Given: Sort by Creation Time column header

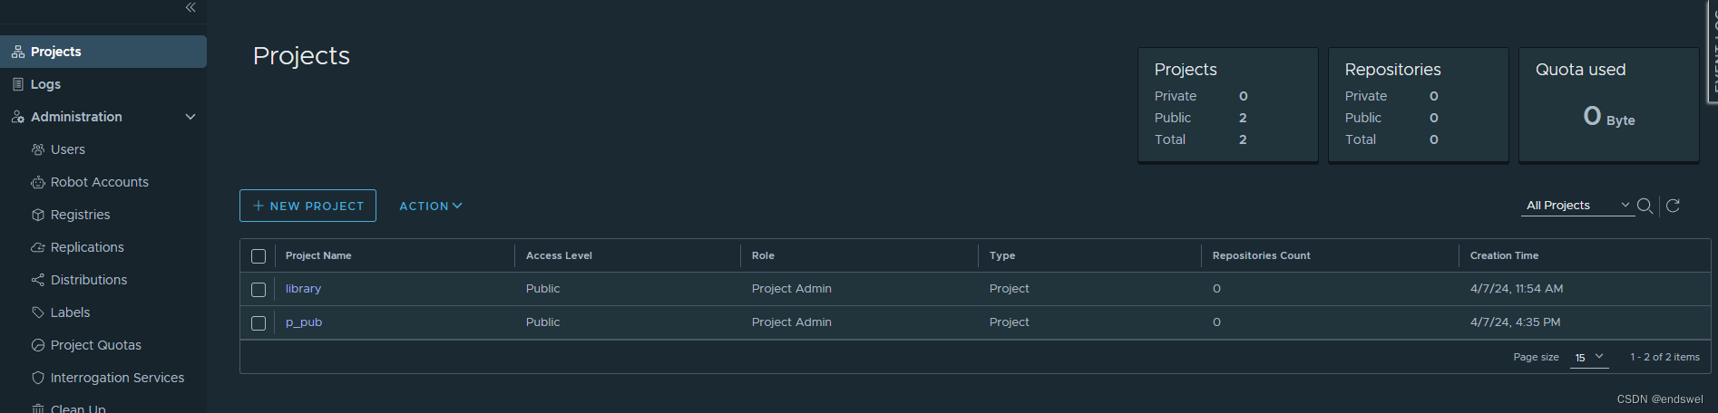Looking at the screenshot, I should (1504, 255).
